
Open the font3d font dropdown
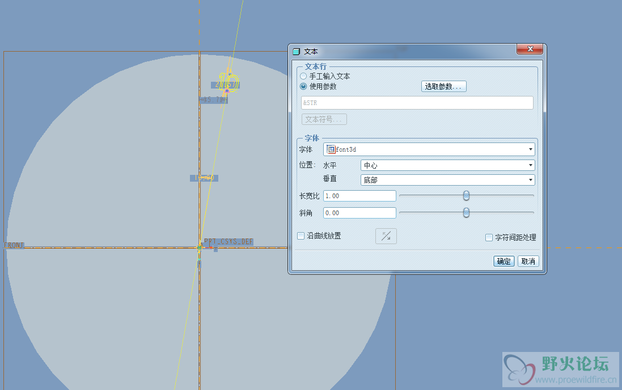pyautogui.click(x=429, y=149)
